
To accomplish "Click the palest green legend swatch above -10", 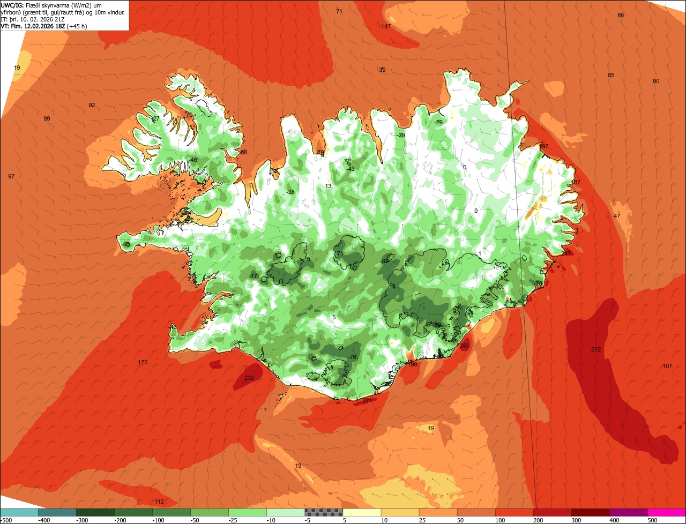I will click(x=286, y=512).
